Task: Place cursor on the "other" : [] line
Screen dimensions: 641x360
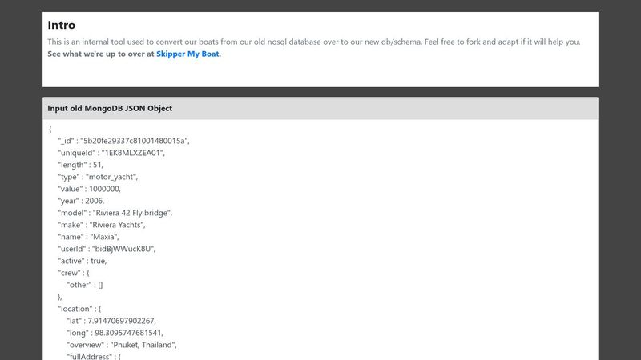Action: (x=90, y=285)
